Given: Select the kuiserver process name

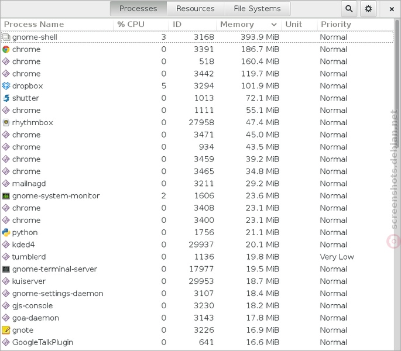Looking at the screenshot, I should click(29, 281).
